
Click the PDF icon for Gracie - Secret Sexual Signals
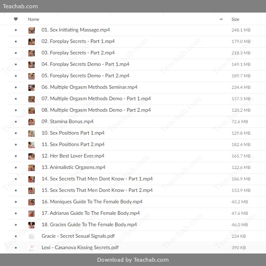32,236
